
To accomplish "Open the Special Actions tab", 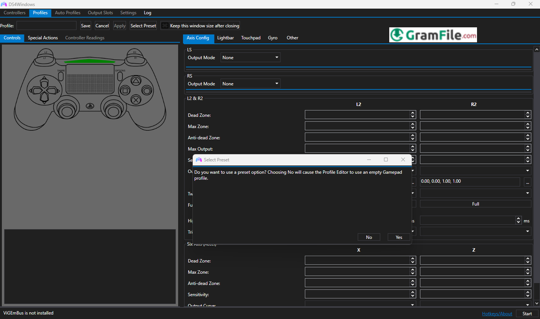I will [43, 38].
